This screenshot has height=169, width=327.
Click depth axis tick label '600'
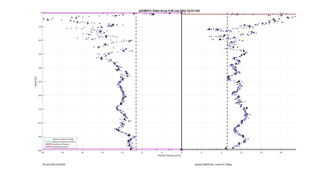(40, 95)
